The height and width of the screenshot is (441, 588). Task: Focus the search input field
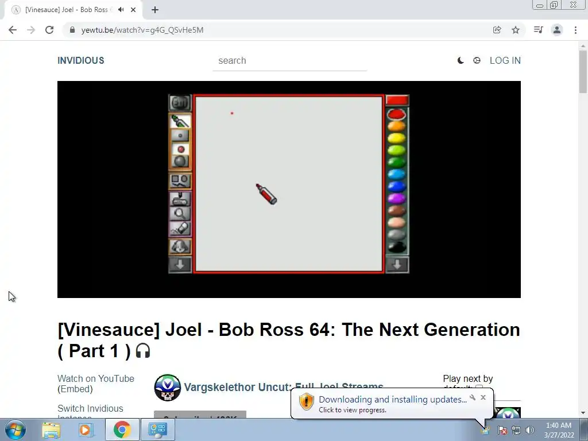click(289, 61)
